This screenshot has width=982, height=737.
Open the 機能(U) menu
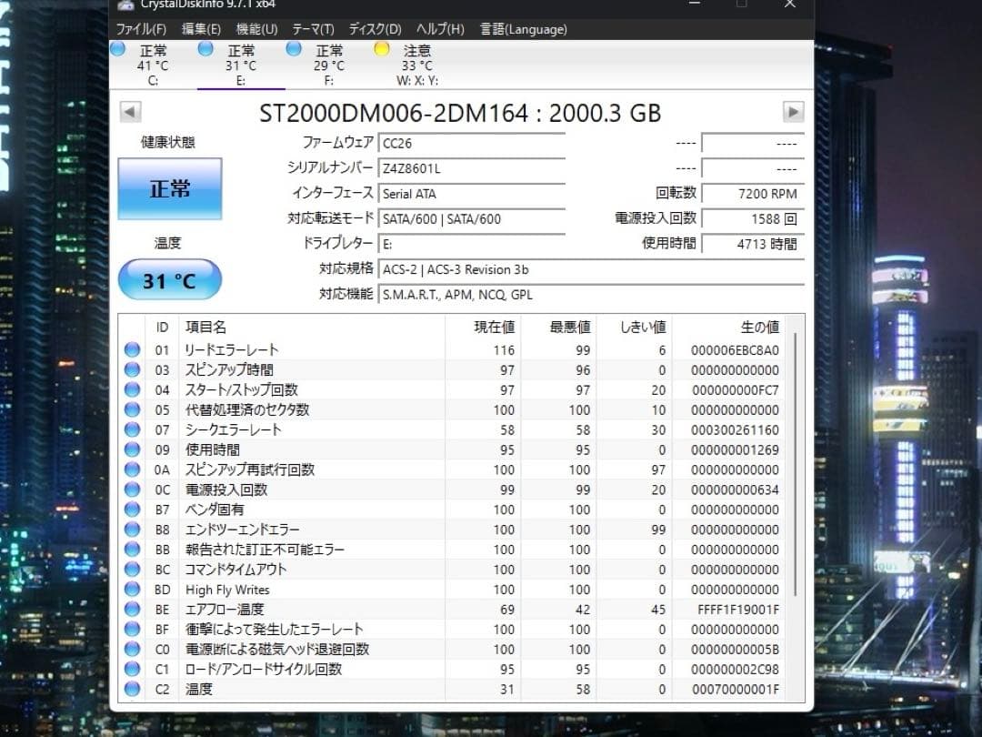point(256,29)
